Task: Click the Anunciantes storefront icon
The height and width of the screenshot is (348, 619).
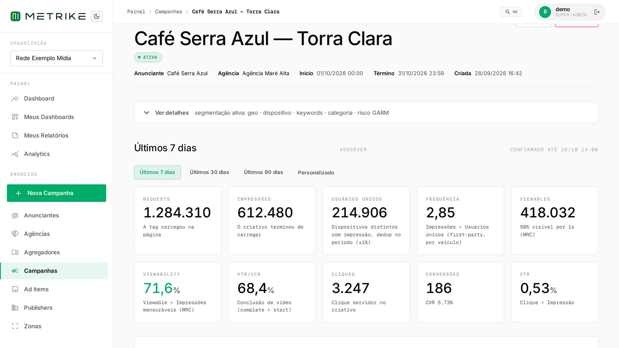Action: [15, 215]
